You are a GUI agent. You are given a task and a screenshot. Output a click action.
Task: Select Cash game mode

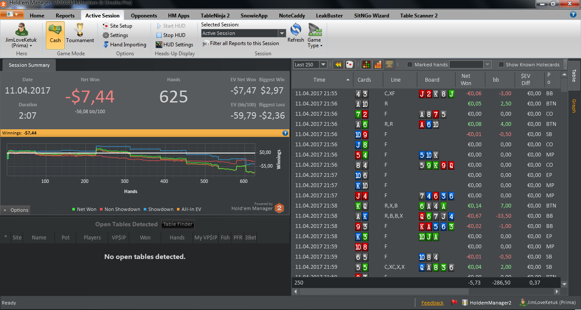point(55,35)
